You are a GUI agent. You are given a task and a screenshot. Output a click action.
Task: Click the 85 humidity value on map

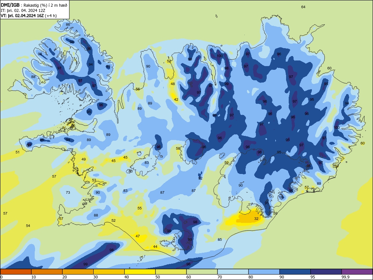(220, 240)
